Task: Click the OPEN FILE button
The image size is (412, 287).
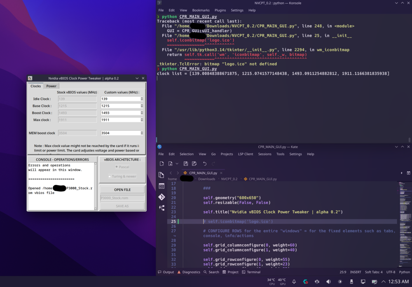Action: (122, 189)
